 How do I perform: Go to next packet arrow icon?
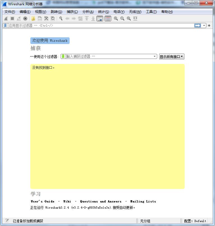[74, 19]
